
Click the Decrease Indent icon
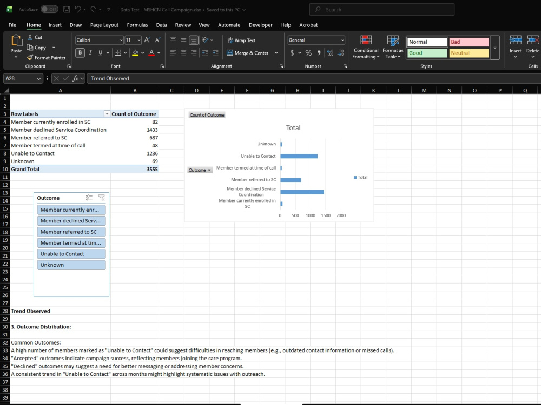[205, 53]
